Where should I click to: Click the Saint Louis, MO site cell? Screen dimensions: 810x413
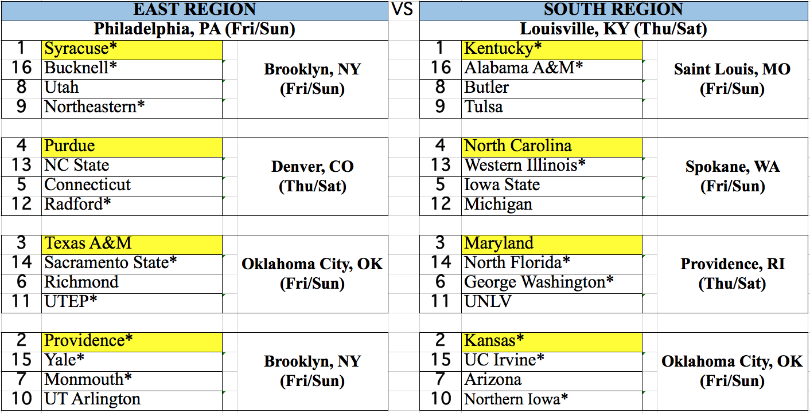tap(732, 79)
